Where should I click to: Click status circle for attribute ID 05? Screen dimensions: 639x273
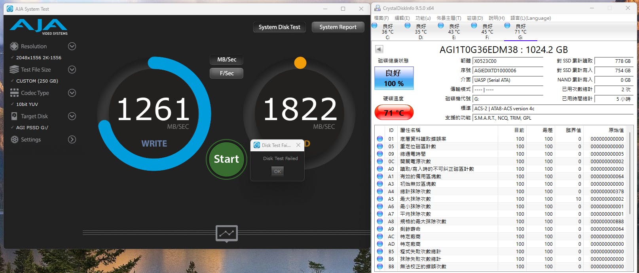pos(380,146)
